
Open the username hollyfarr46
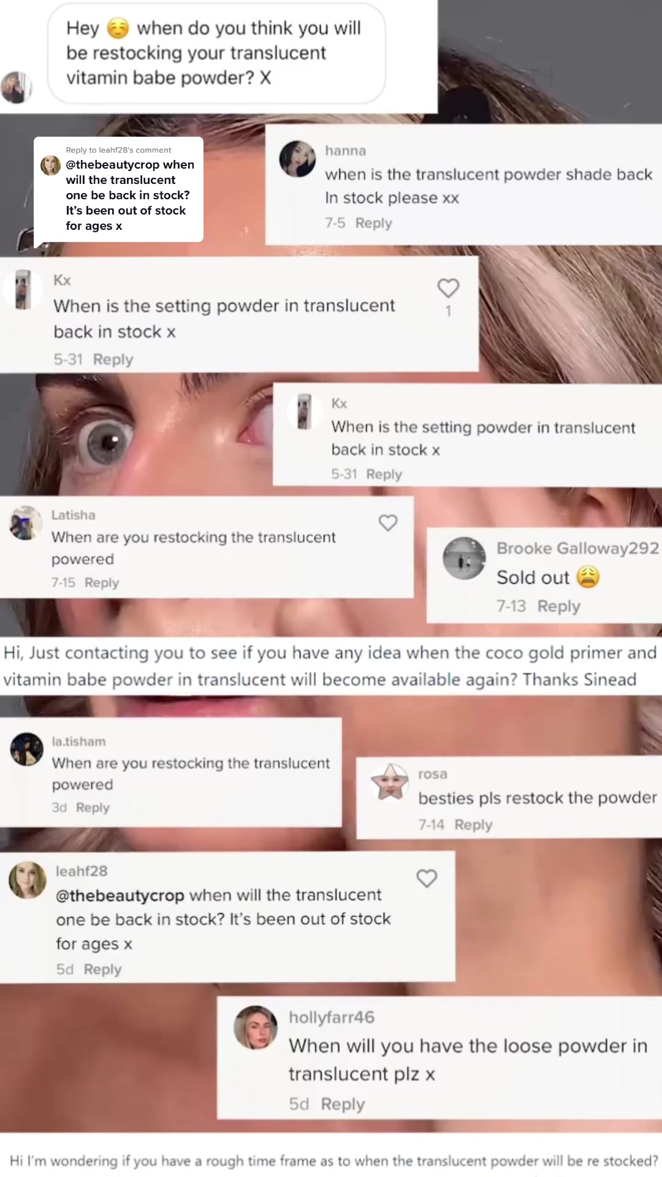(332, 1017)
